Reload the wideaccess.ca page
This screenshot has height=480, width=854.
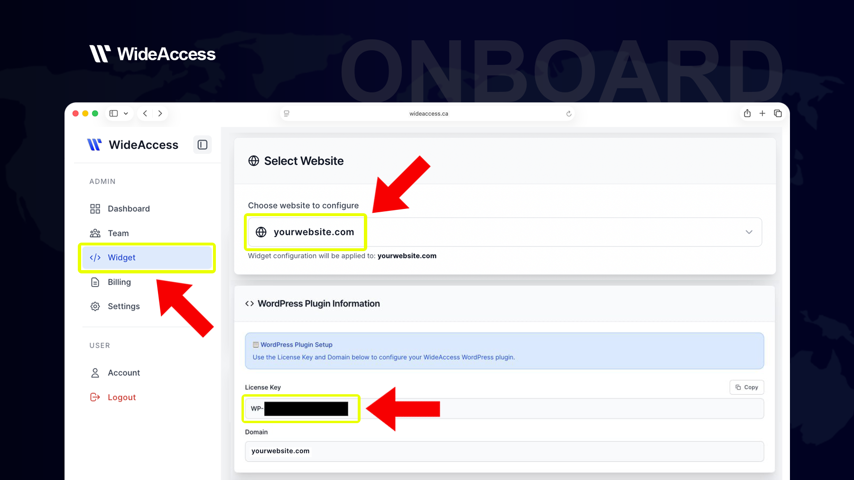[568, 113]
